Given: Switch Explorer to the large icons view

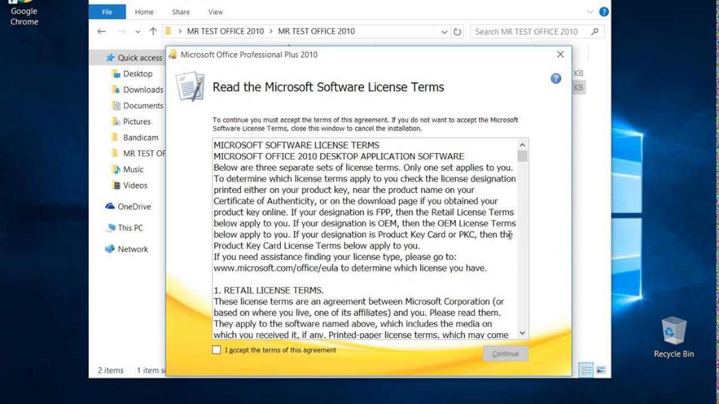Looking at the screenshot, I should [600, 370].
